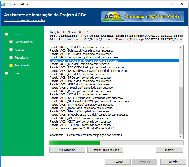The width and height of the screenshot is (189, 167).
Task: Click the Visualizar log button
Action: click(x=67, y=150)
